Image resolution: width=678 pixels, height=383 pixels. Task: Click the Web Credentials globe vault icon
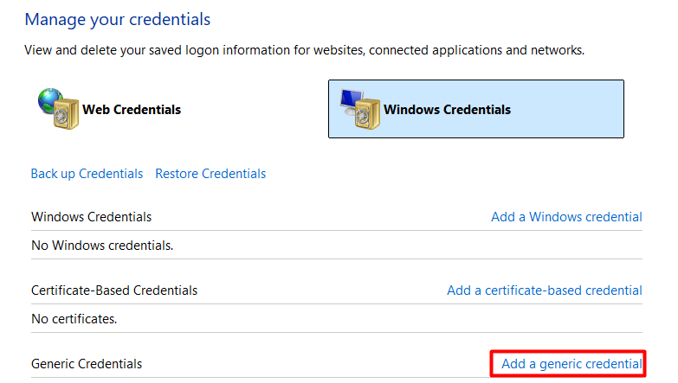58,109
